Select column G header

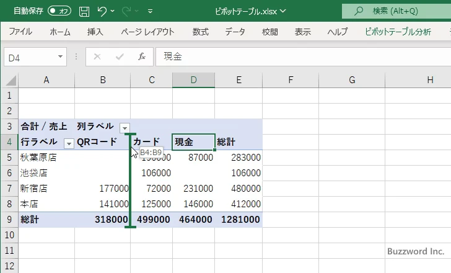(x=352, y=80)
